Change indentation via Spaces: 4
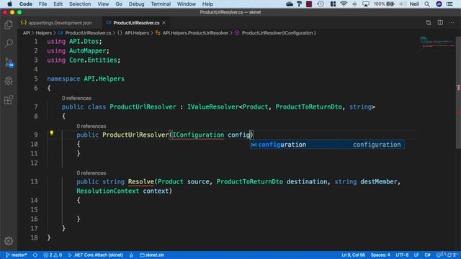The height and width of the screenshot is (259, 461). click(x=380, y=255)
